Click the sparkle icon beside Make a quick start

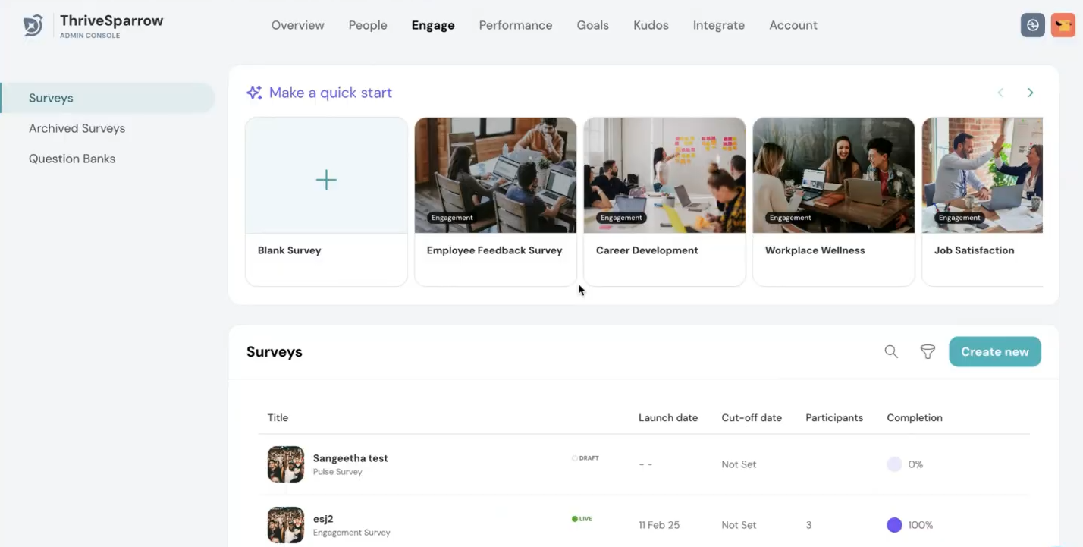pos(254,93)
